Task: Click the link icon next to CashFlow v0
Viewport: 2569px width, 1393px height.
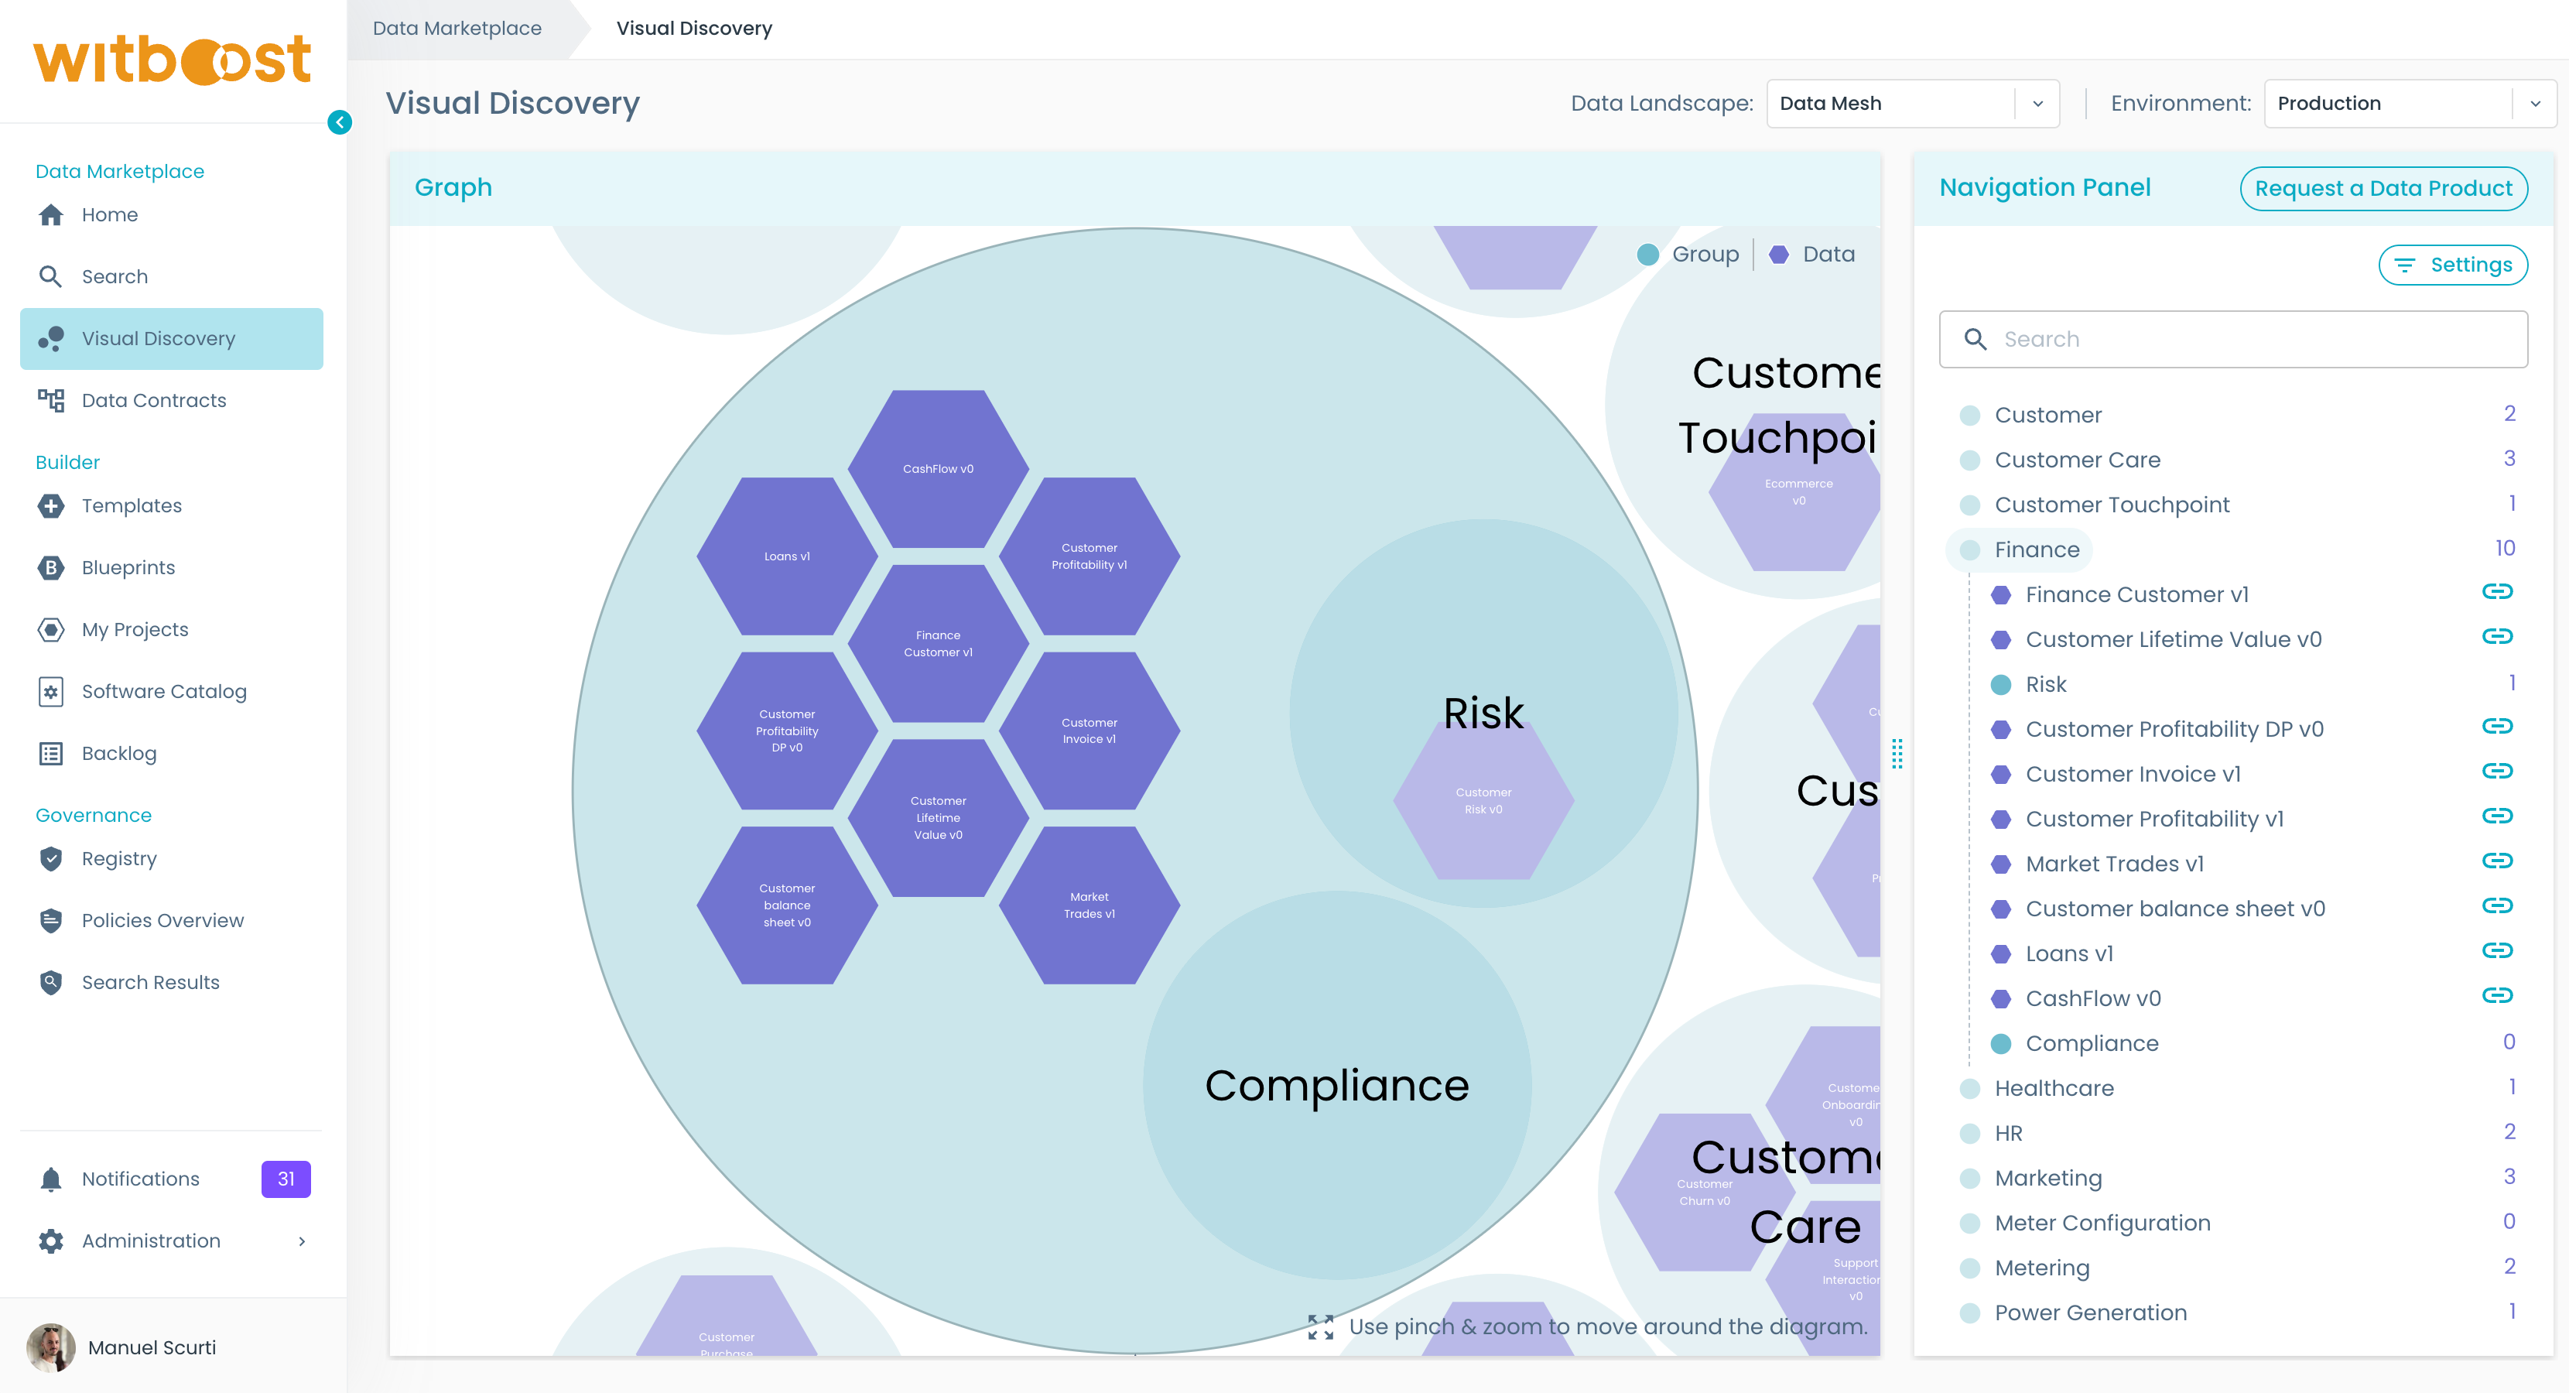Action: click(2496, 995)
